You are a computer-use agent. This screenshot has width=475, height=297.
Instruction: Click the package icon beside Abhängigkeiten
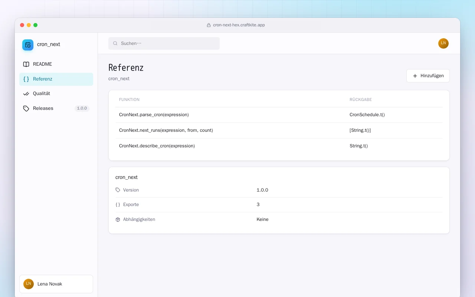click(118, 219)
